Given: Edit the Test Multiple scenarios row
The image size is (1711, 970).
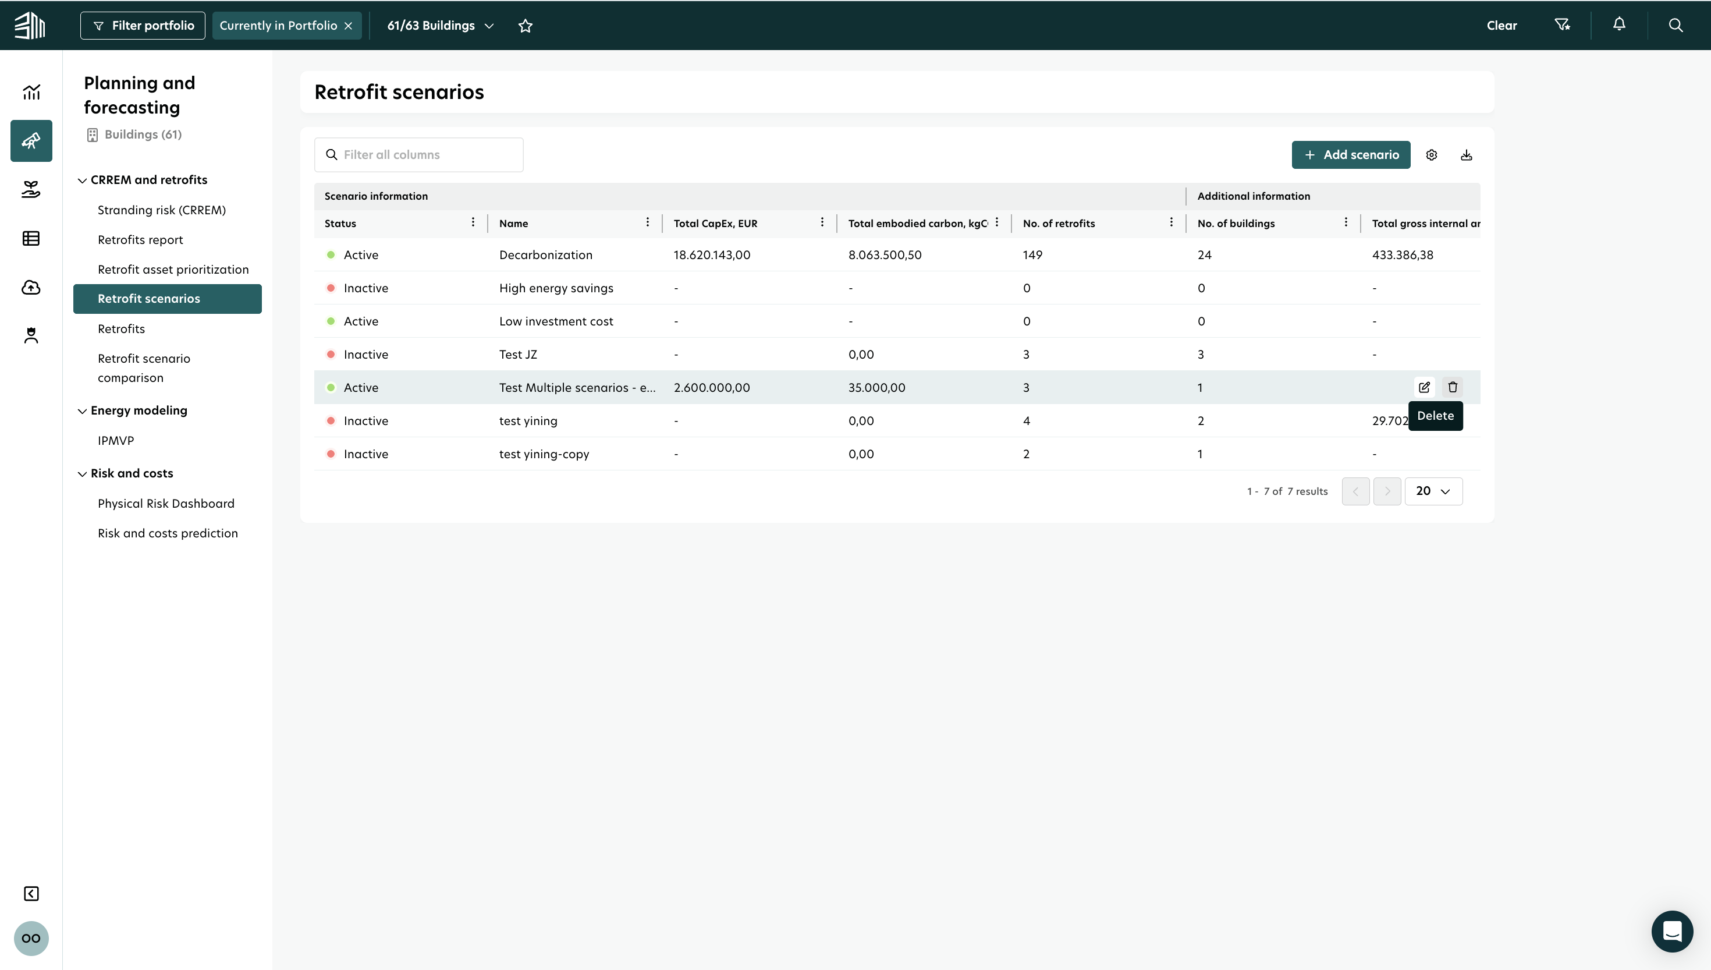Looking at the screenshot, I should tap(1424, 387).
